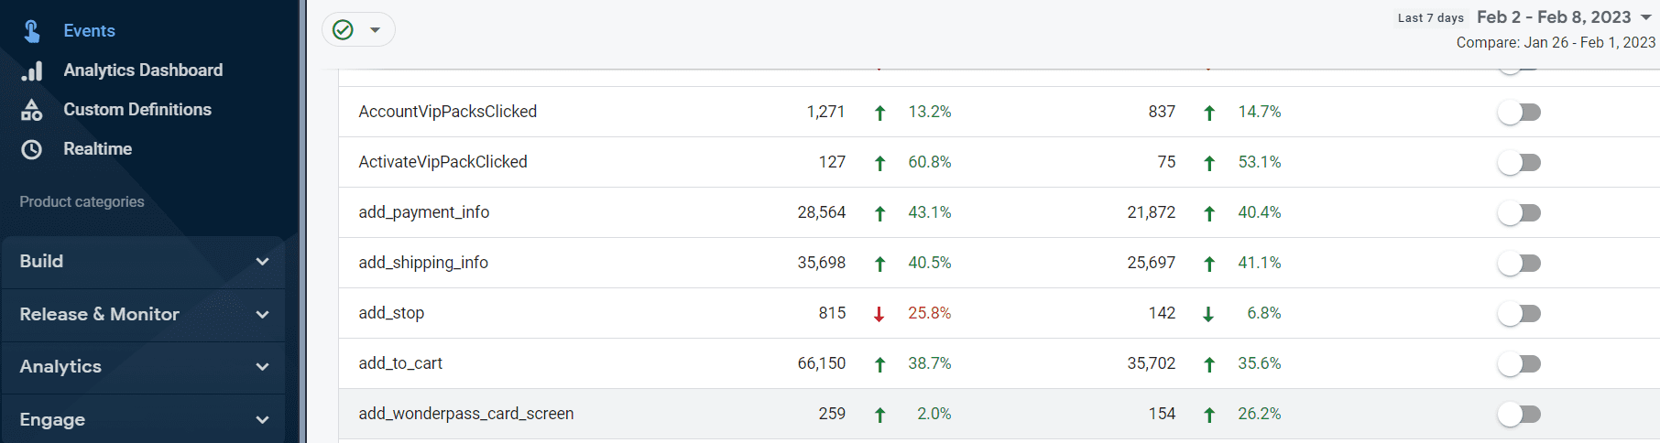The image size is (1660, 443).
Task: Expand the Build section
Action: coord(144,262)
